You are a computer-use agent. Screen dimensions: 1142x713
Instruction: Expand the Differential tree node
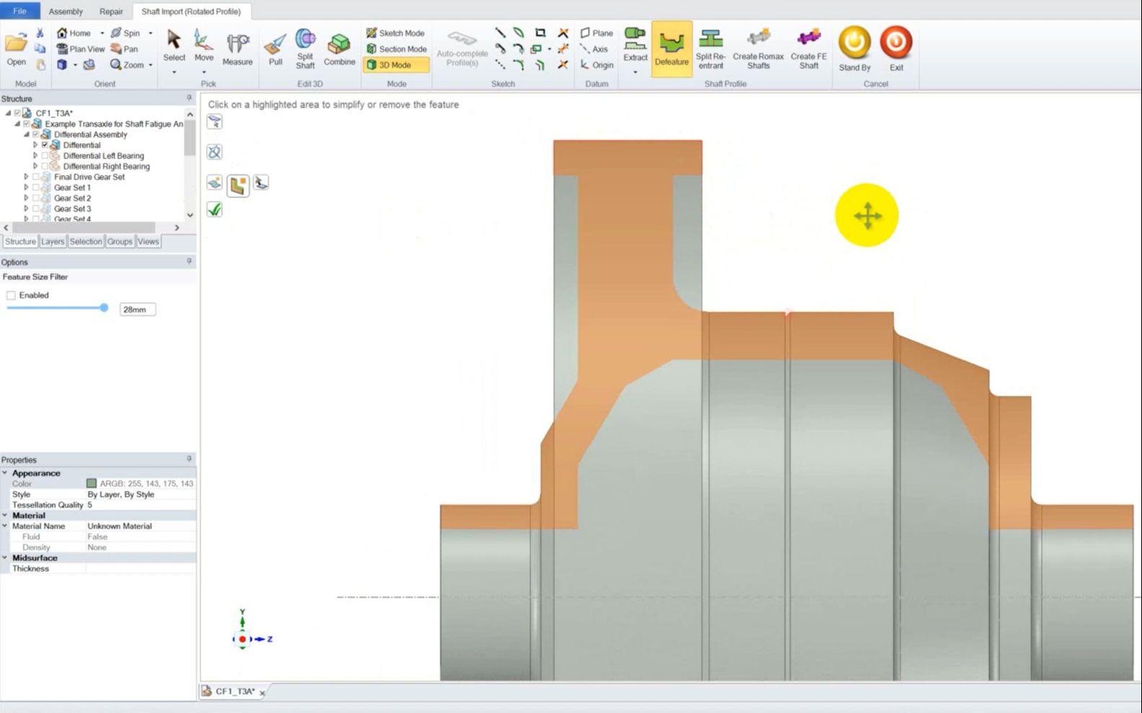(35, 145)
